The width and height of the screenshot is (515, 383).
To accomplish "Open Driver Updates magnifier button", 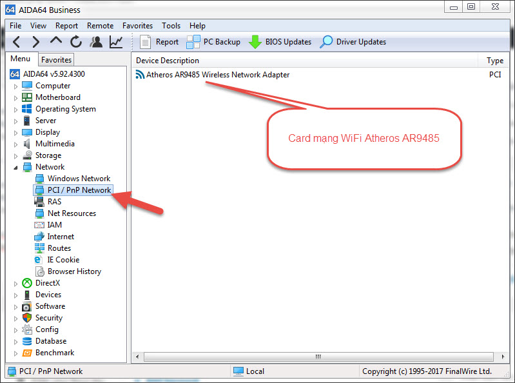I will point(353,42).
